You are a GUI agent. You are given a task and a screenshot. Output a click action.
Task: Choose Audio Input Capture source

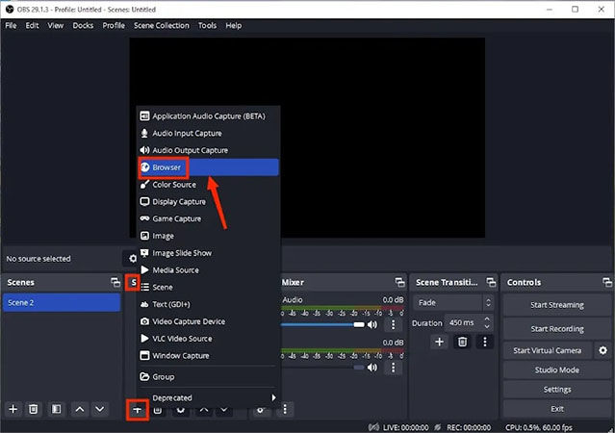(208, 134)
